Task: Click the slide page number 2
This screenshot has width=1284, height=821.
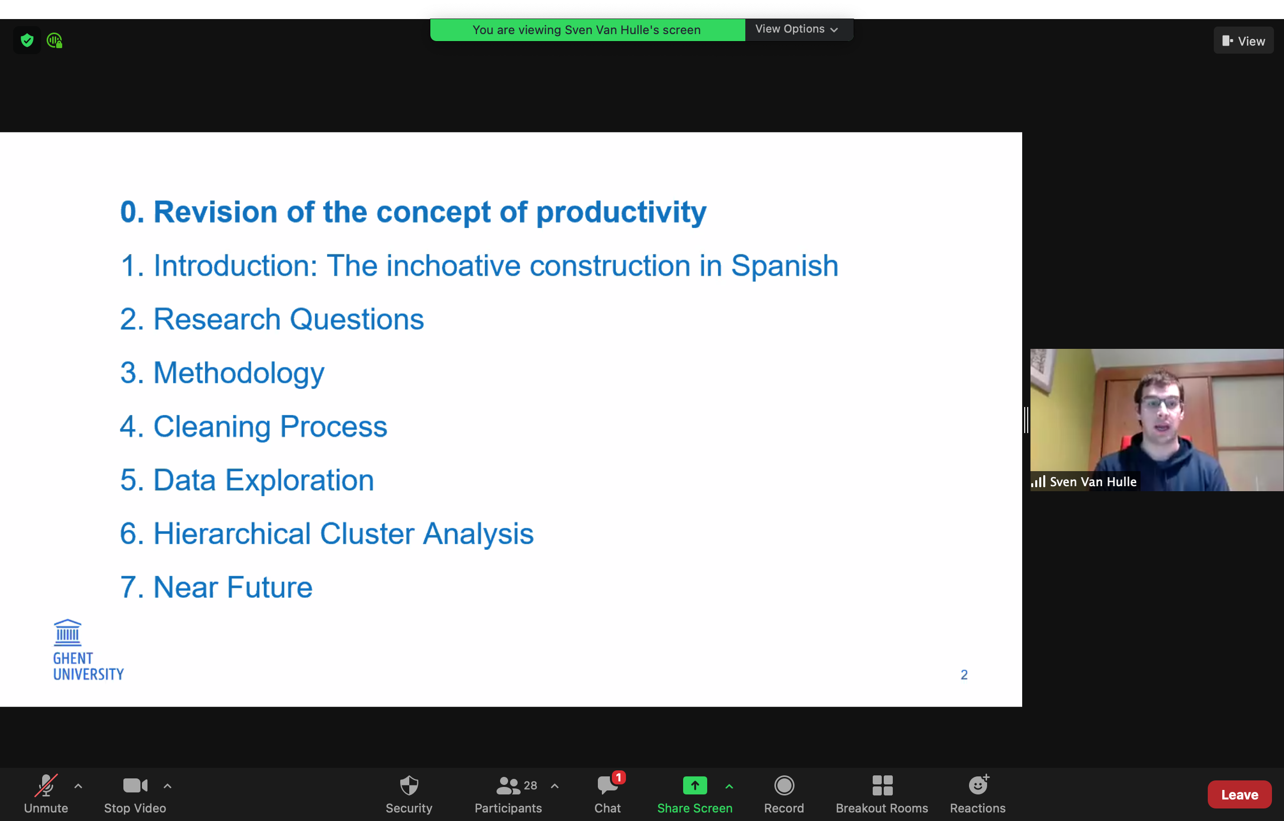Action: (x=964, y=675)
